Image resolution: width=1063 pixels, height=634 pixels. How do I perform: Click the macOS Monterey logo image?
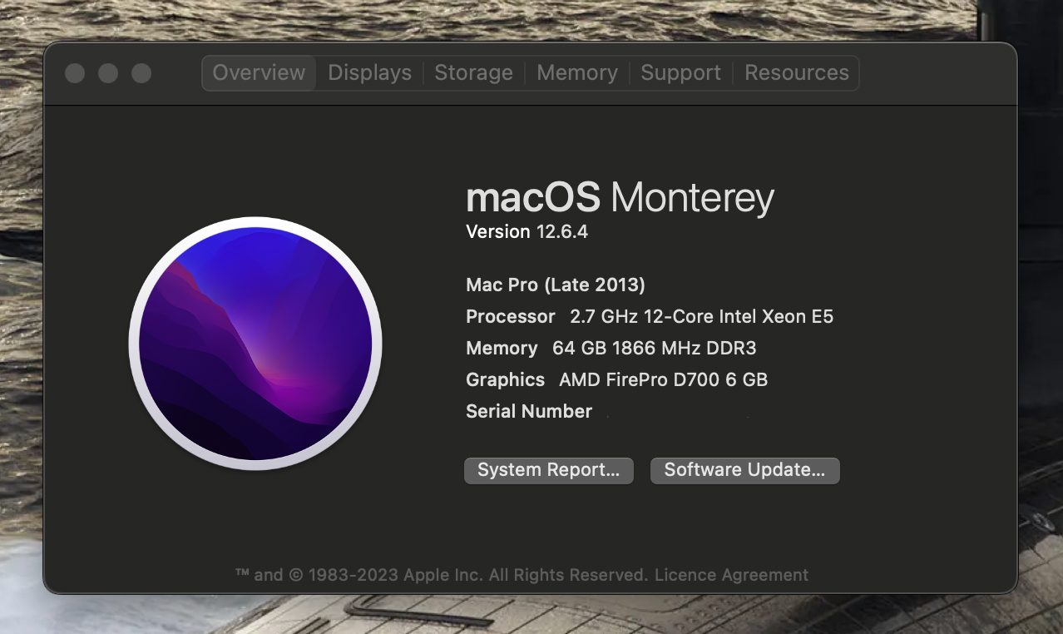pyautogui.click(x=255, y=344)
